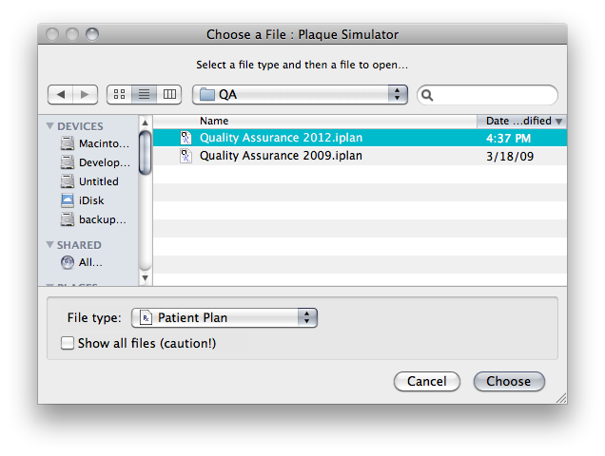Screen dimensions: 605x456
Task: Enable Show all files (caution!) checkbox
Action: coord(68,343)
